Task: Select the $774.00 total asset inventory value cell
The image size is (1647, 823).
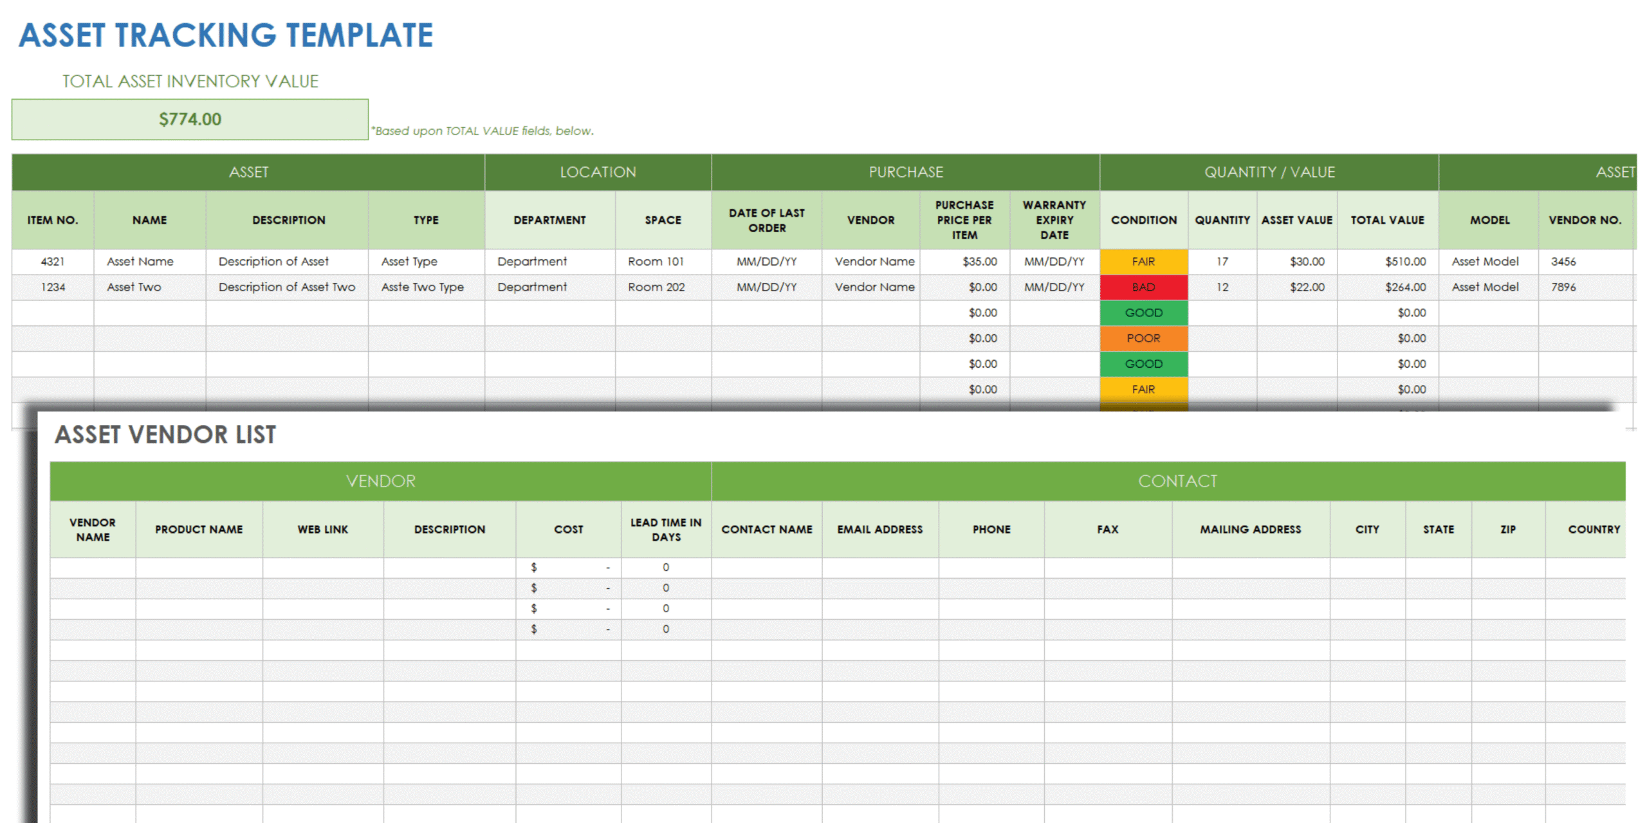Action: [189, 119]
